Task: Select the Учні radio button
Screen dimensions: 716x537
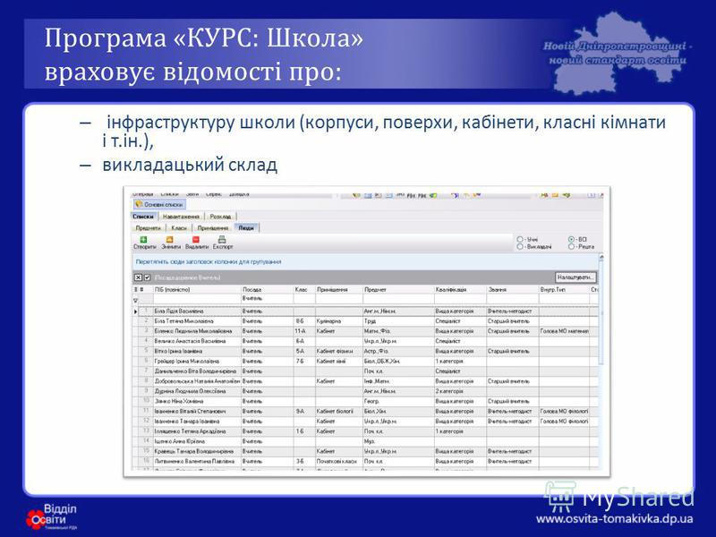Action: click(520, 239)
